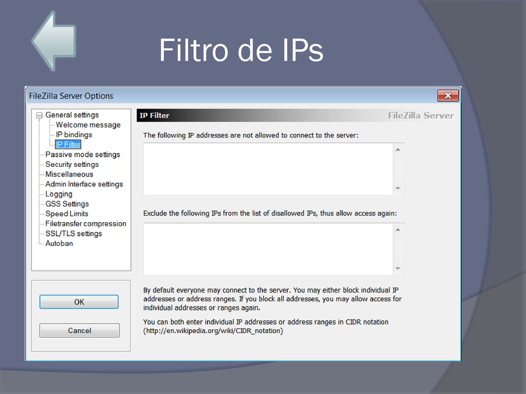526x394 pixels.
Task: Open GSS Settings page
Action: [67, 204]
